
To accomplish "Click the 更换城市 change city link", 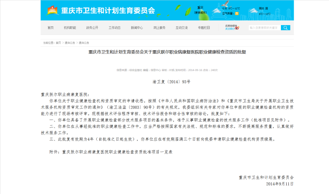I will click(x=200, y=12).
